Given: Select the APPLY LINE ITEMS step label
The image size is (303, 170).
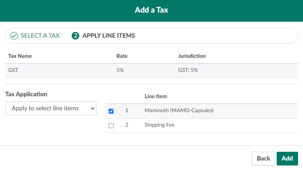Looking at the screenshot, I should (109, 36).
